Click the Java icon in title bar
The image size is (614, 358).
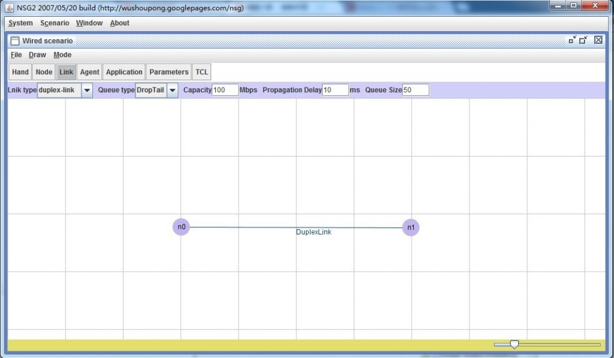(x=10, y=7)
